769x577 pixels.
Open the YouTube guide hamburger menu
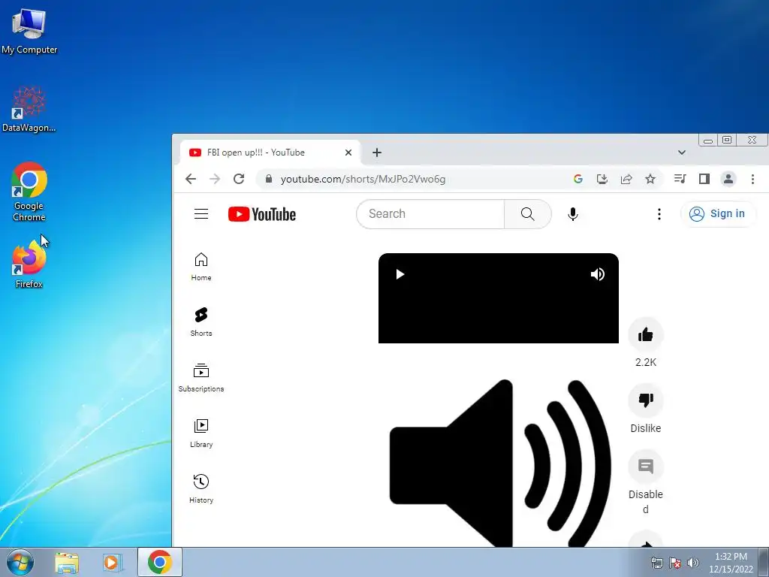point(201,214)
